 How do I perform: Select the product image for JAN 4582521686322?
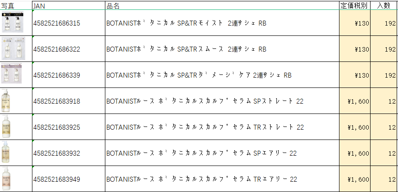(13, 49)
